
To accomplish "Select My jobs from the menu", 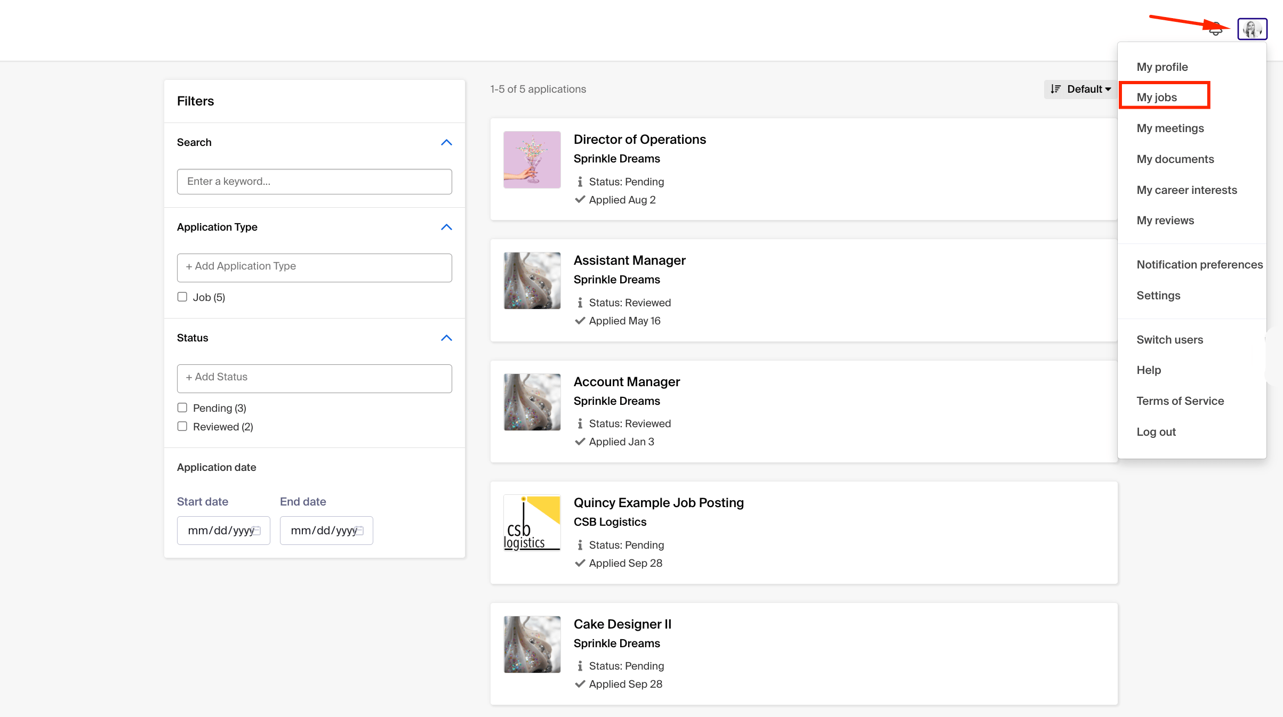I will click(x=1156, y=97).
